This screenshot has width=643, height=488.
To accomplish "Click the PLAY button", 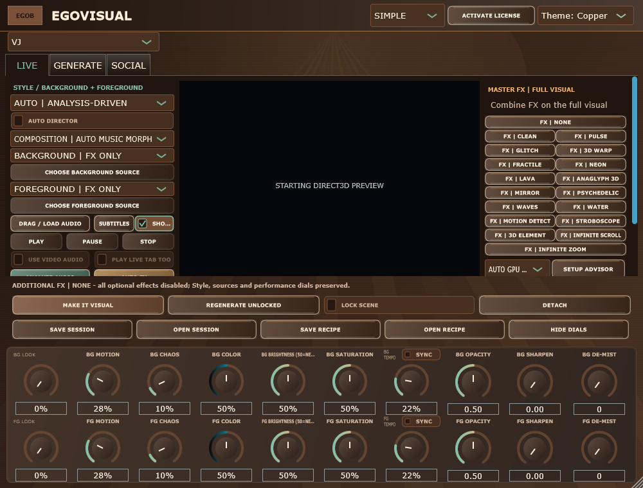I will pyautogui.click(x=36, y=241).
